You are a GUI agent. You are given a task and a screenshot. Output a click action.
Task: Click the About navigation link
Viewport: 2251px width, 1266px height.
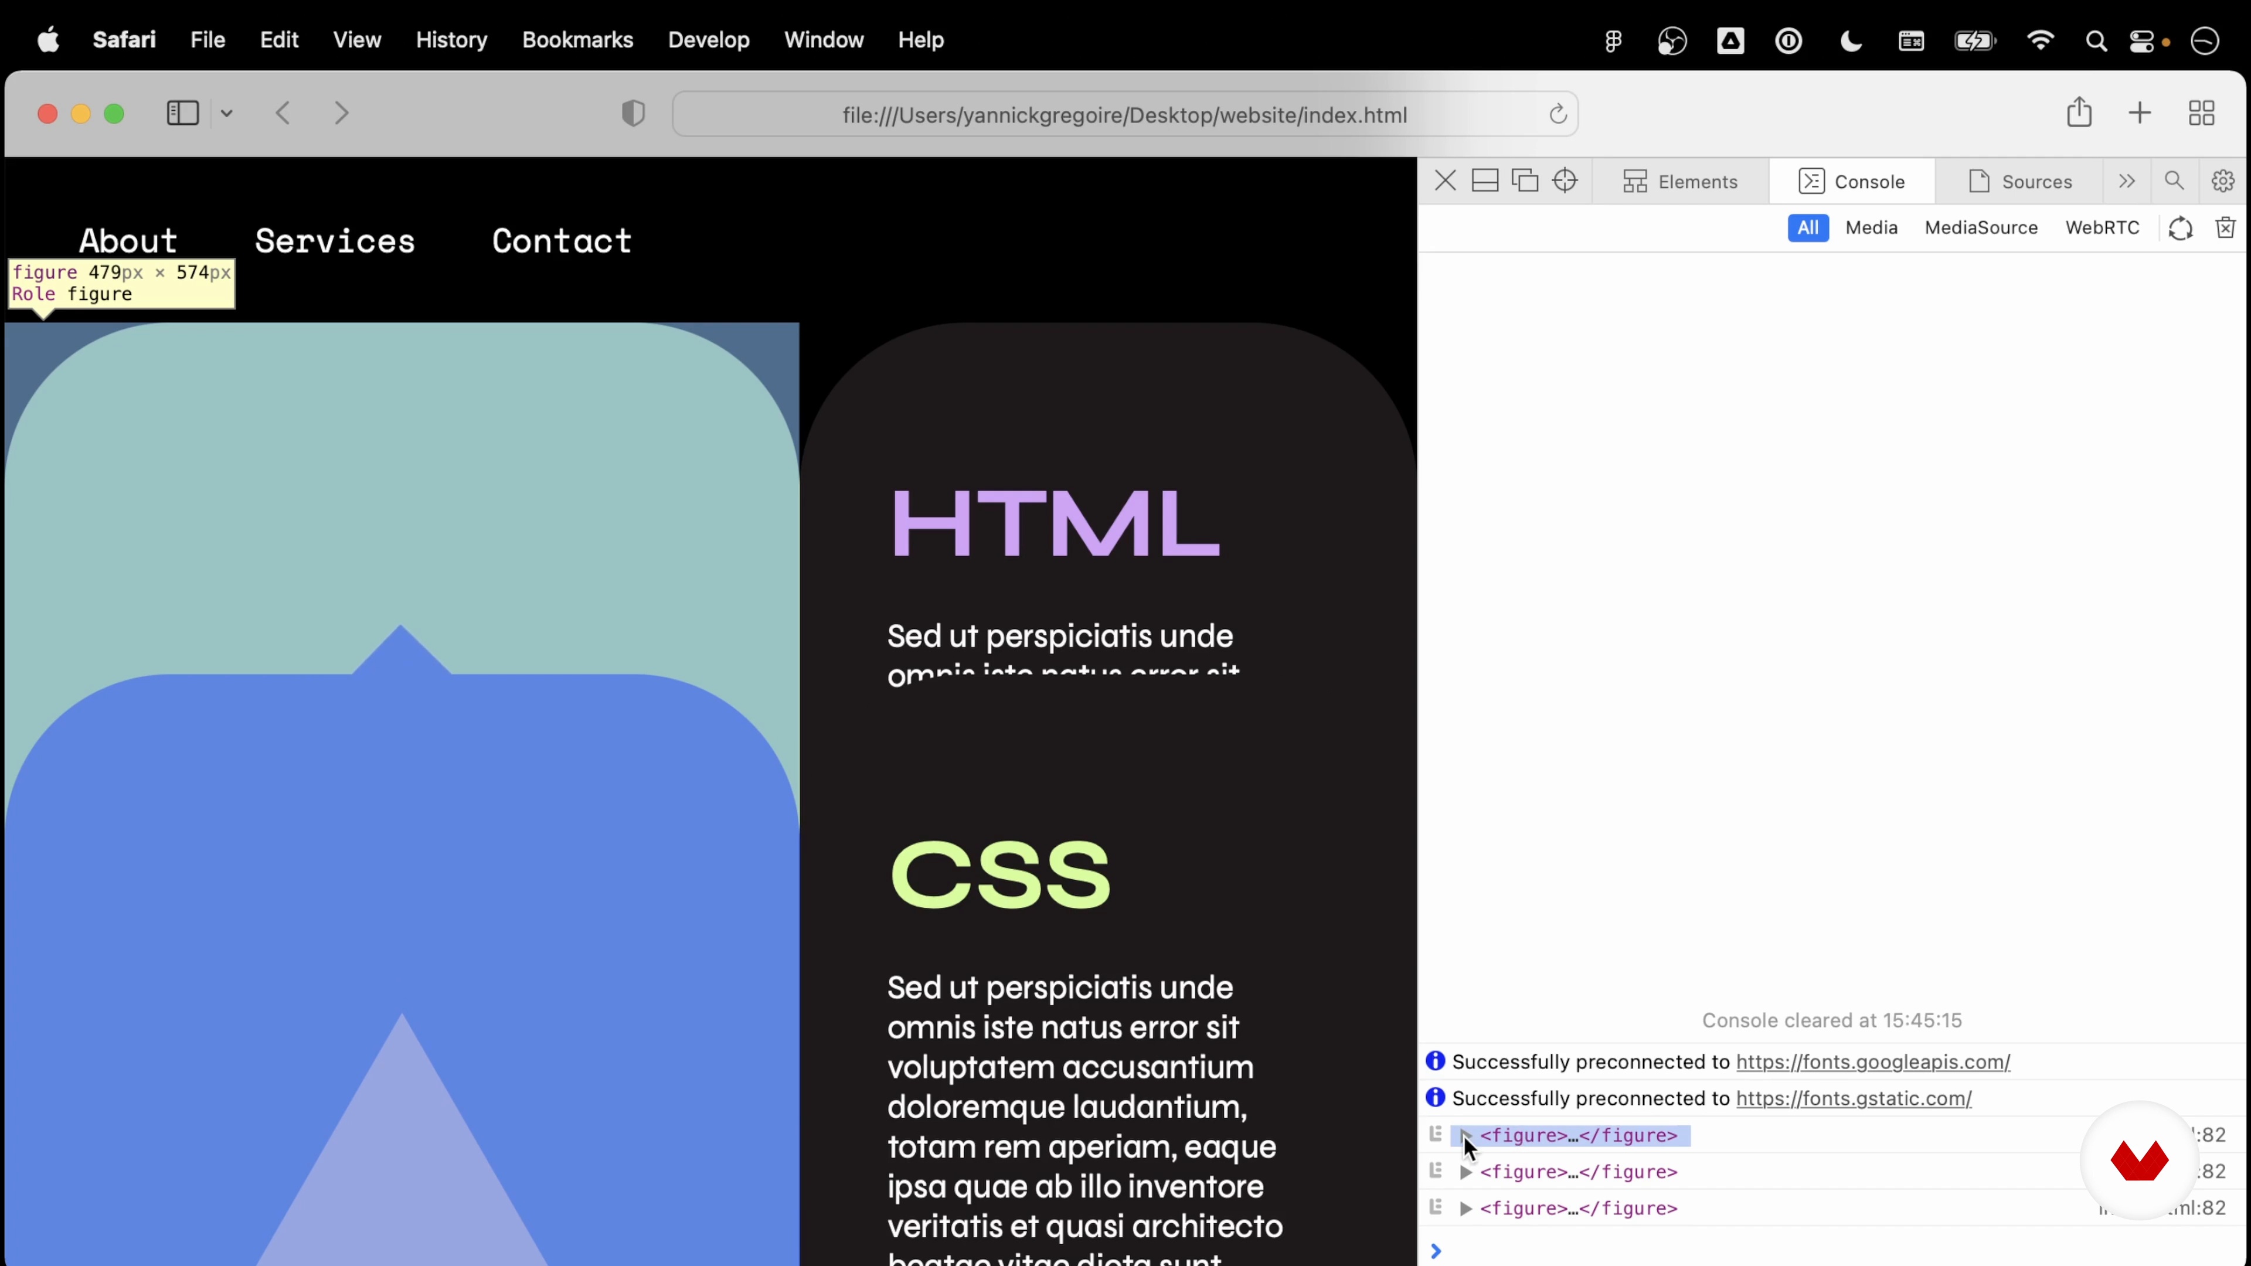click(128, 241)
